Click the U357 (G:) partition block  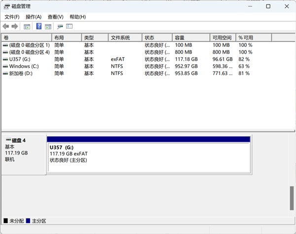(x=148, y=157)
